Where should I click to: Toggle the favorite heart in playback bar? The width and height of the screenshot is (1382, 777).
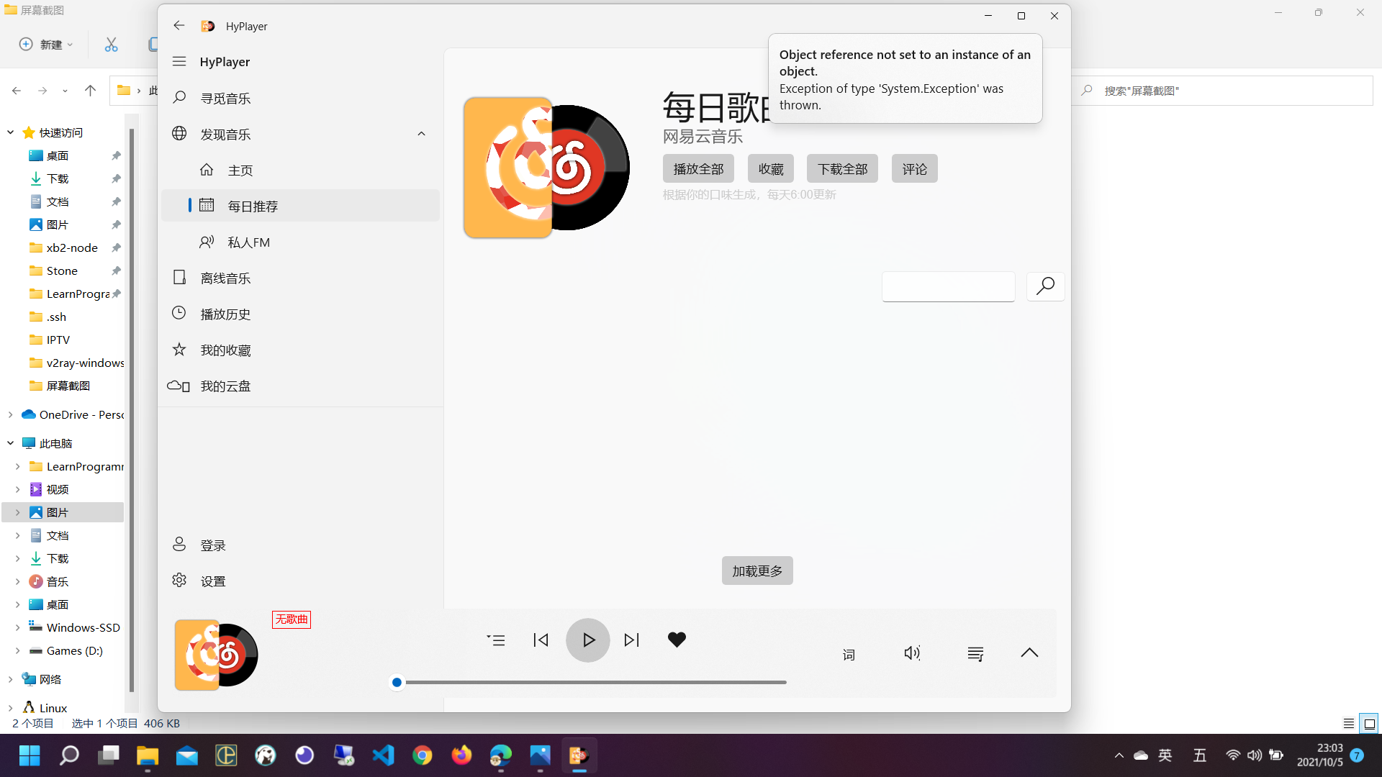click(x=676, y=640)
